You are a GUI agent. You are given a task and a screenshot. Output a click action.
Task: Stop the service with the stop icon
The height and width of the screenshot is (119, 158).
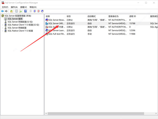[38, 11]
